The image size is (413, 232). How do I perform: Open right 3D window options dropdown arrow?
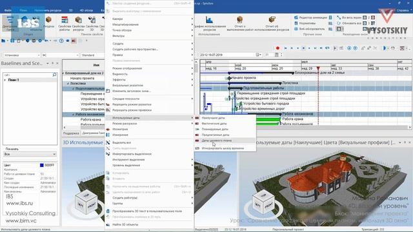click(x=400, y=142)
